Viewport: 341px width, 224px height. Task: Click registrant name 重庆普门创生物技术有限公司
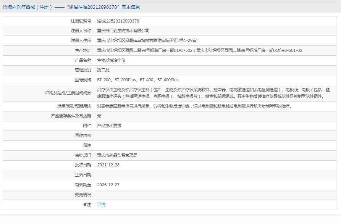coord(123,31)
